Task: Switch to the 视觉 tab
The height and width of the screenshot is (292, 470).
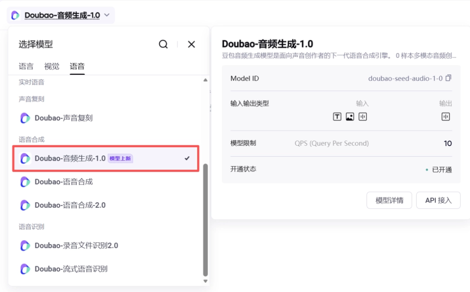Action: 52,66
